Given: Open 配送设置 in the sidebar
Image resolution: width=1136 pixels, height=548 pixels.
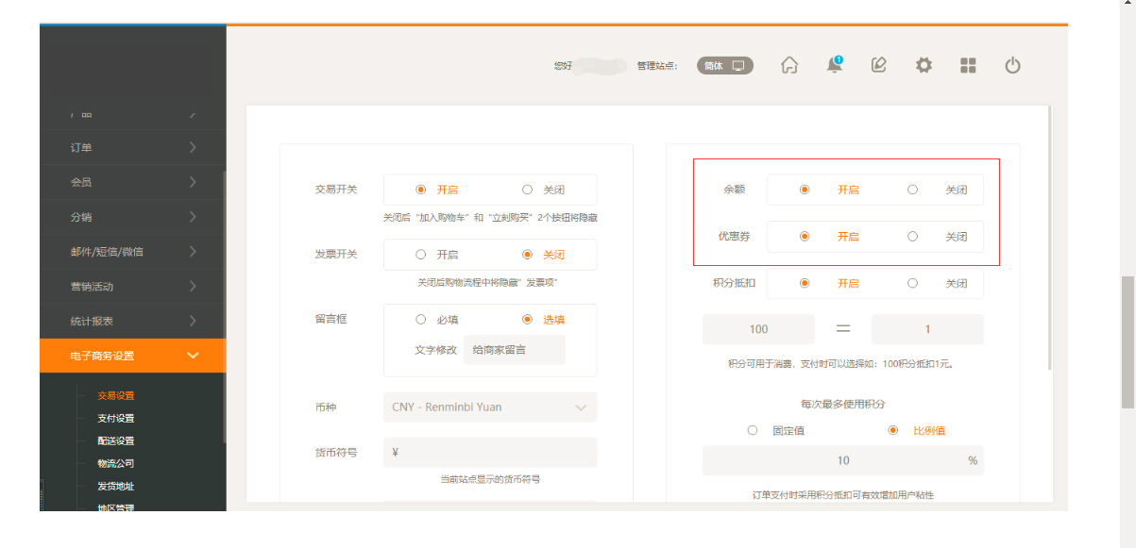Looking at the screenshot, I should [116, 440].
